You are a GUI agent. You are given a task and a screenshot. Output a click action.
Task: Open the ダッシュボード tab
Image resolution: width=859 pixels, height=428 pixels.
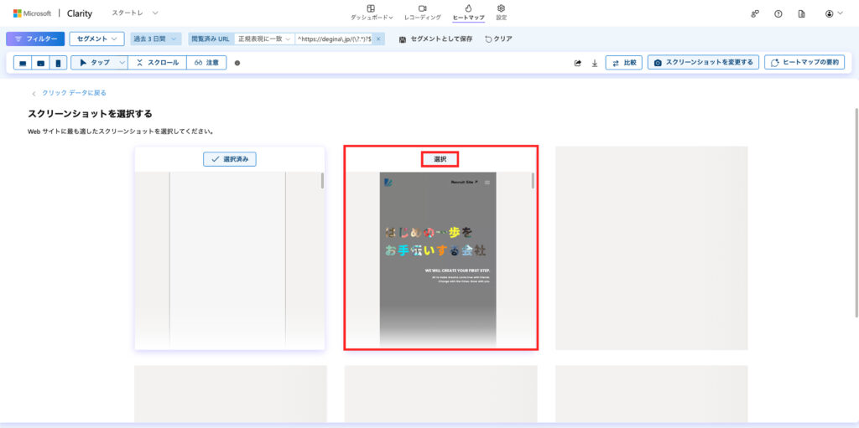click(x=371, y=13)
